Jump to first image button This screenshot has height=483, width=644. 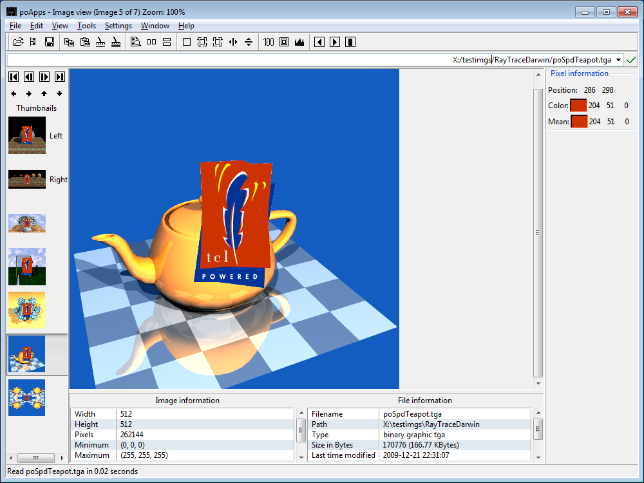pos(14,77)
